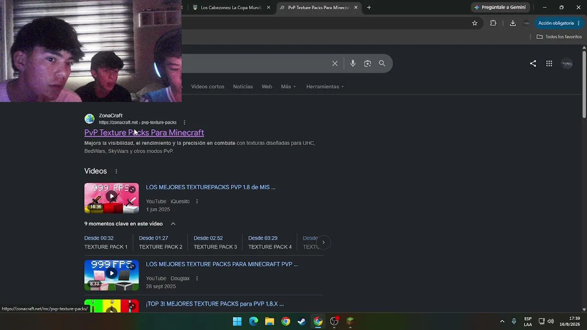Show hidden system tray icons
This screenshot has width=587, height=330.
click(502, 321)
